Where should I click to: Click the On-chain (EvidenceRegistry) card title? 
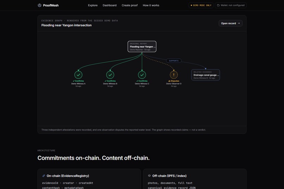tap(68, 176)
